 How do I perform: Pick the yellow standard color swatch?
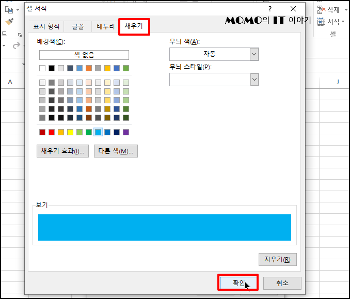pos(70,132)
